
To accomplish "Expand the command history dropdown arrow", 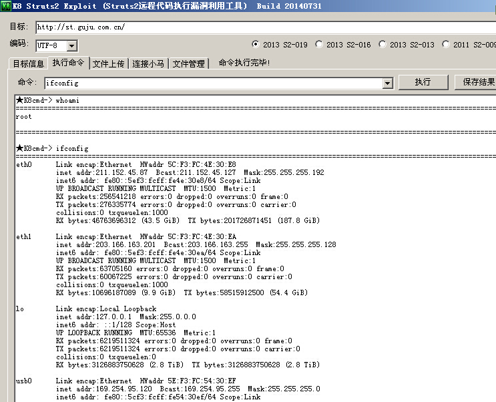I will click(x=387, y=83).
